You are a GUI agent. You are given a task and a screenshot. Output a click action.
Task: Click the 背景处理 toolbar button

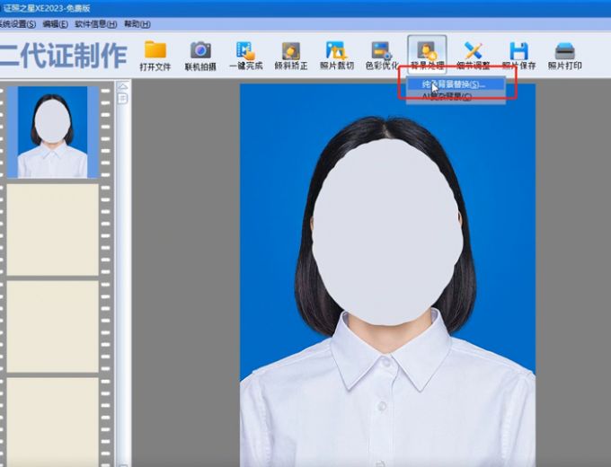pos(426,55)
